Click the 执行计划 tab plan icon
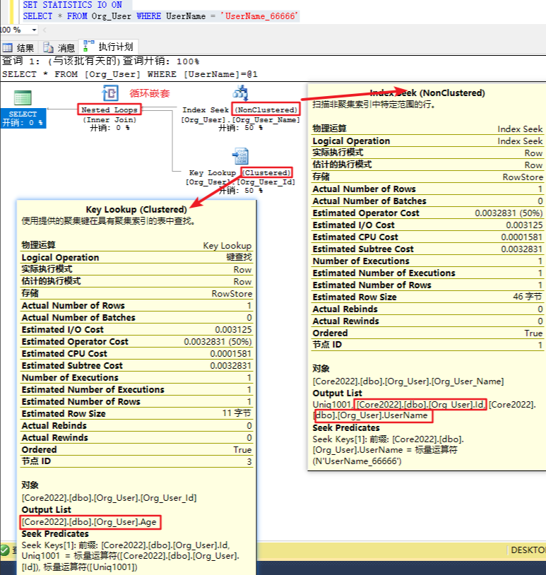This screenshot has height=575, width=546. [x=88, y=46]
